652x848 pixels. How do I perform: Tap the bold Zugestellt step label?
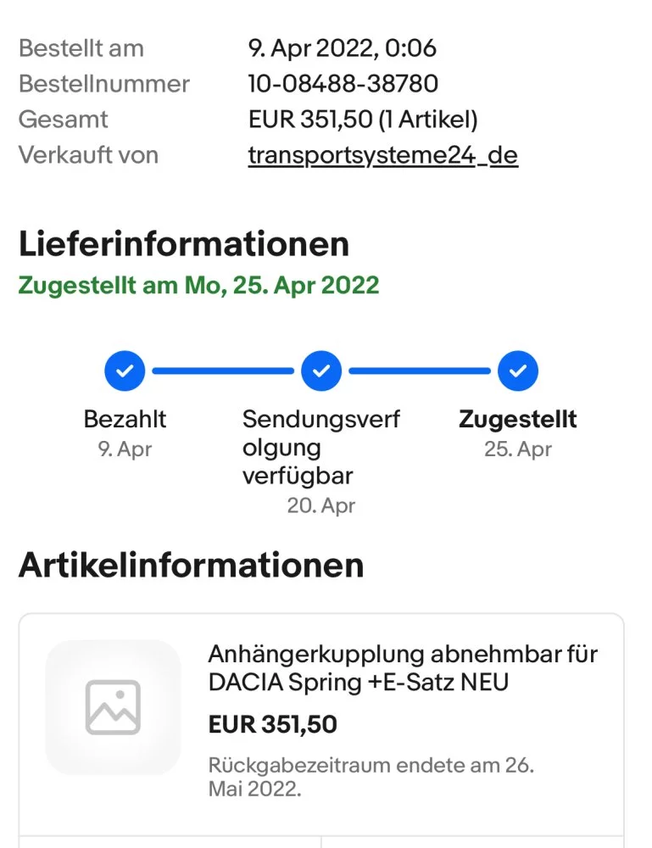click(x=517, y=419)
